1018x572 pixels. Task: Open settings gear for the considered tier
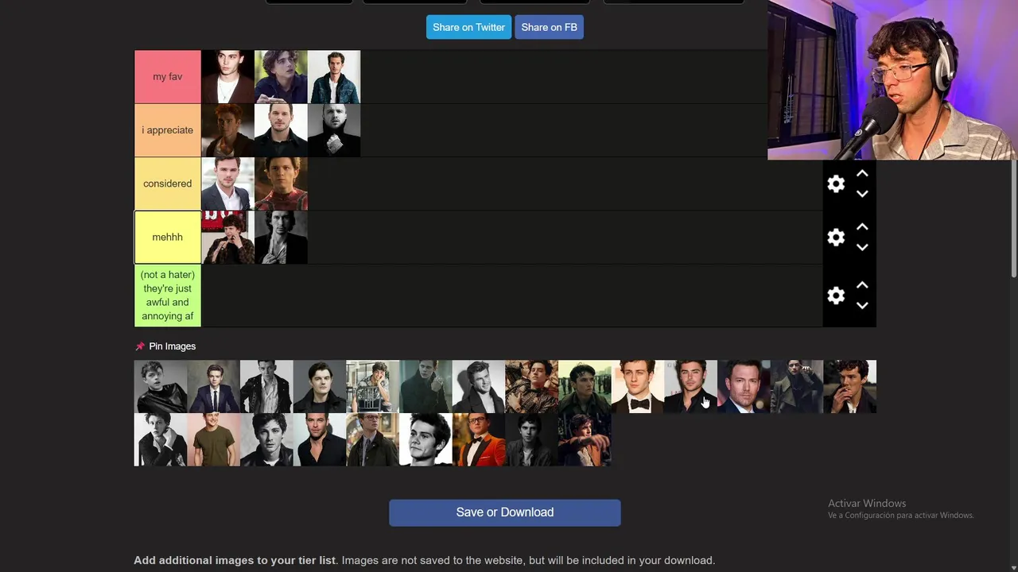tap(835, 184)
